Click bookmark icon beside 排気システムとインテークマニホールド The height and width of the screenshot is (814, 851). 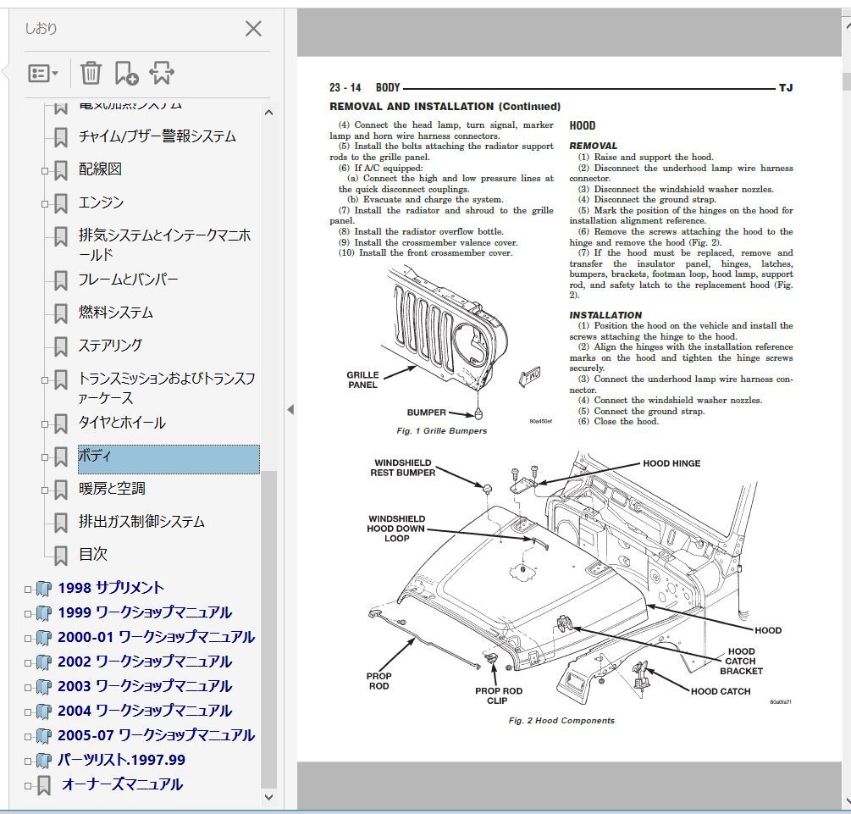[61, 237]
